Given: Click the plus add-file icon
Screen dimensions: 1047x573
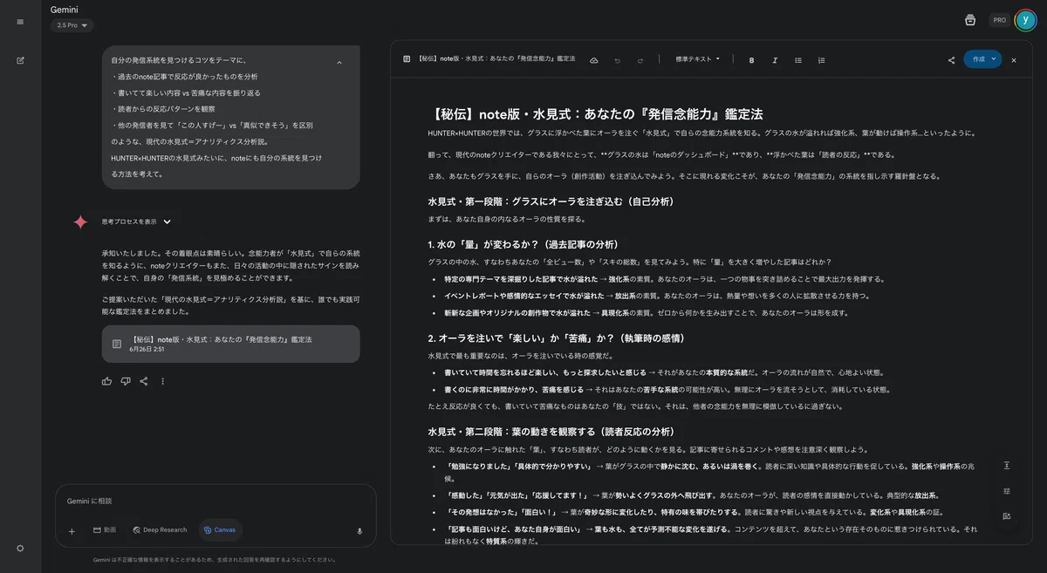Looking at the screenshot, I should click(x=72, y=530).
